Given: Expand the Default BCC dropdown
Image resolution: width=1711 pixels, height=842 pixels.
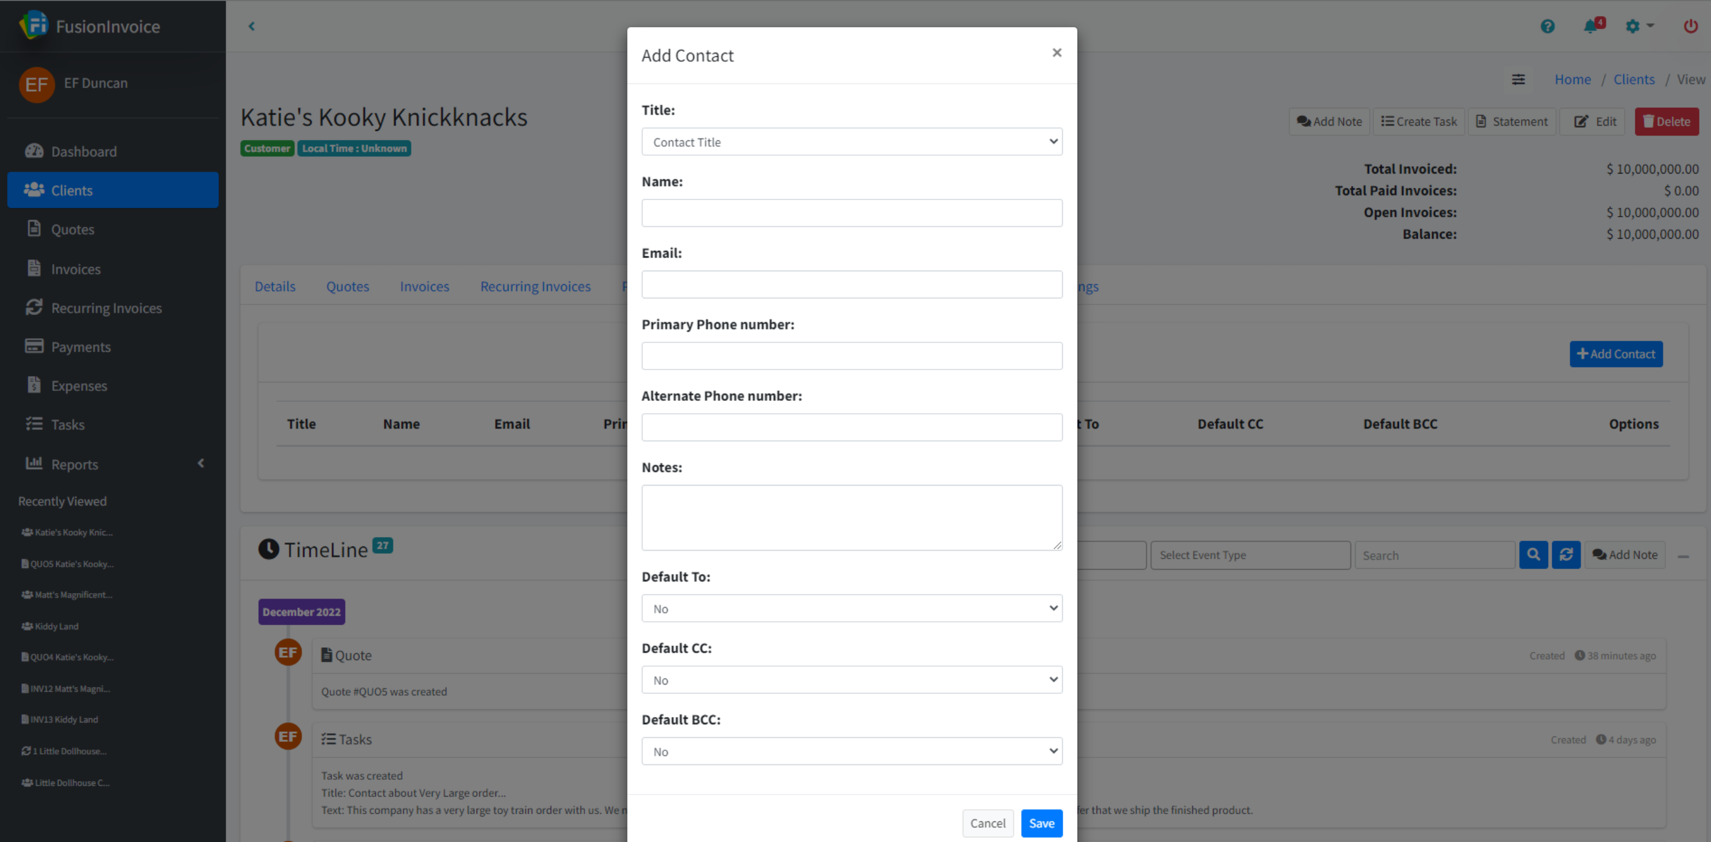Looking at the screenshot, I should point(851,751).
